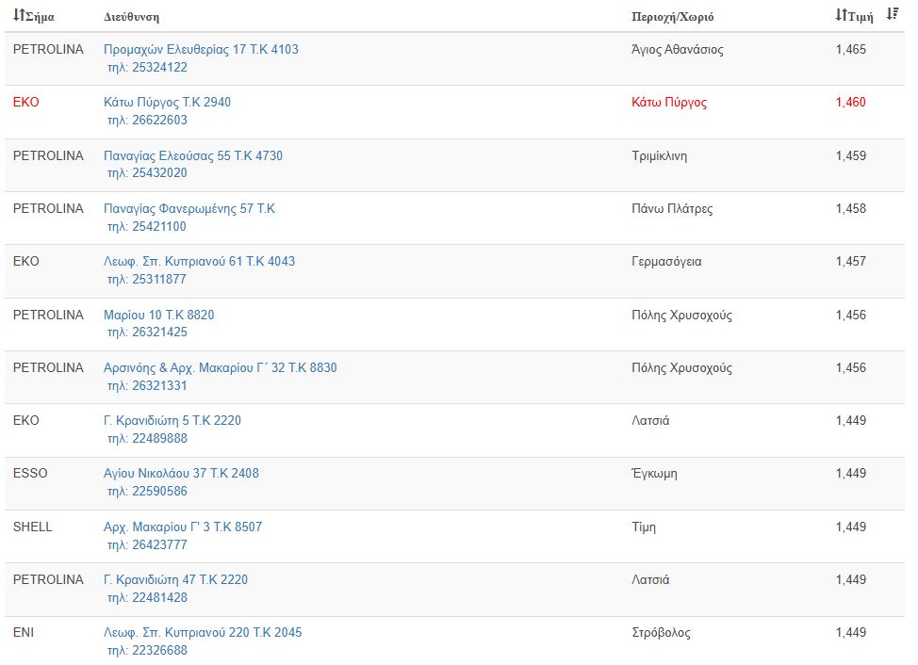Open address Παναγίας Ελεούσας 55 link

(x=192, y=155)
